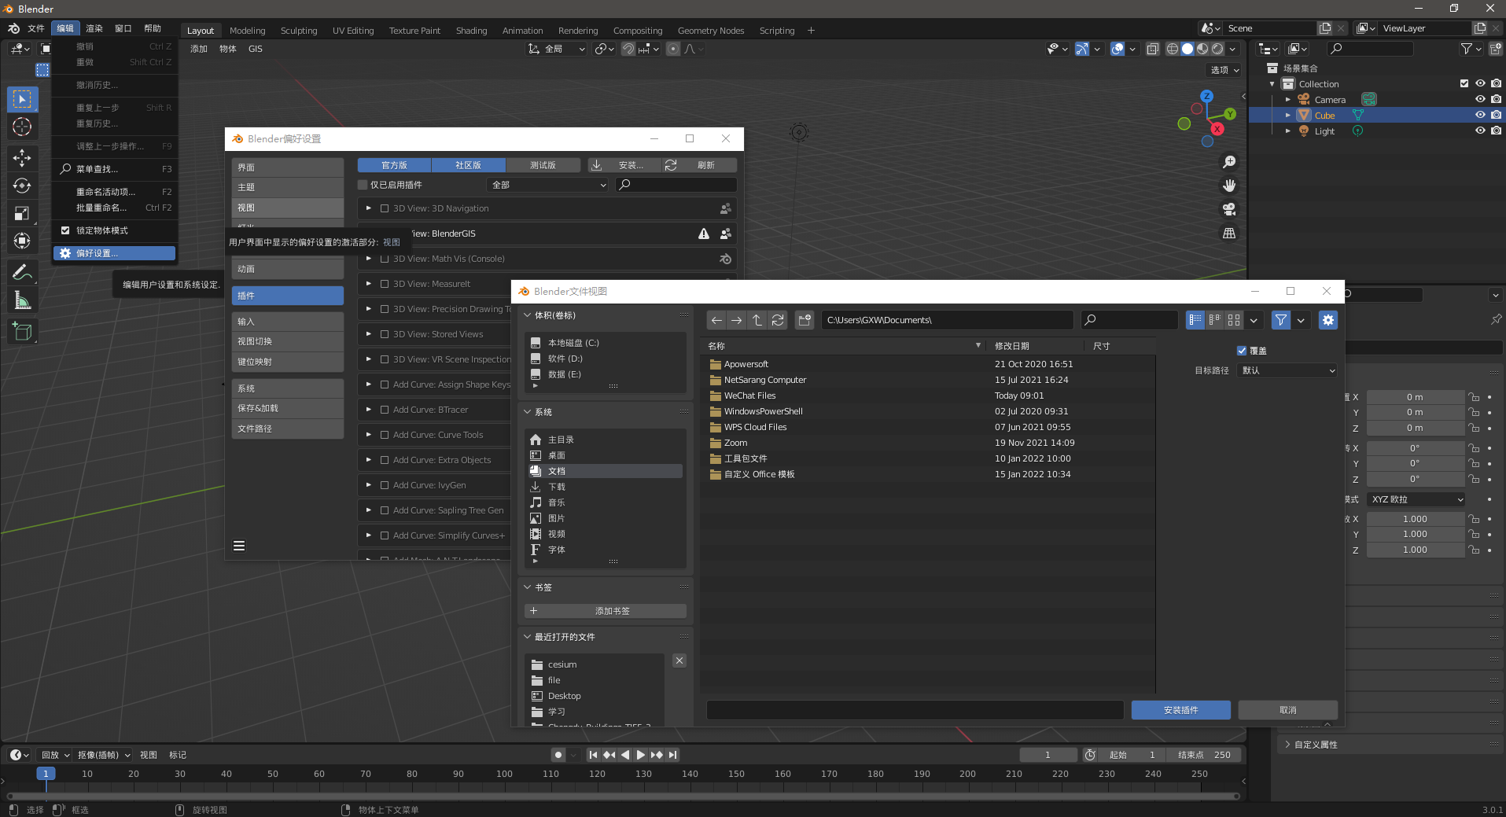This screenshot has width=1506, height=817.
Task: Go to parent directory in file browser
Action: tap(757, 320)
